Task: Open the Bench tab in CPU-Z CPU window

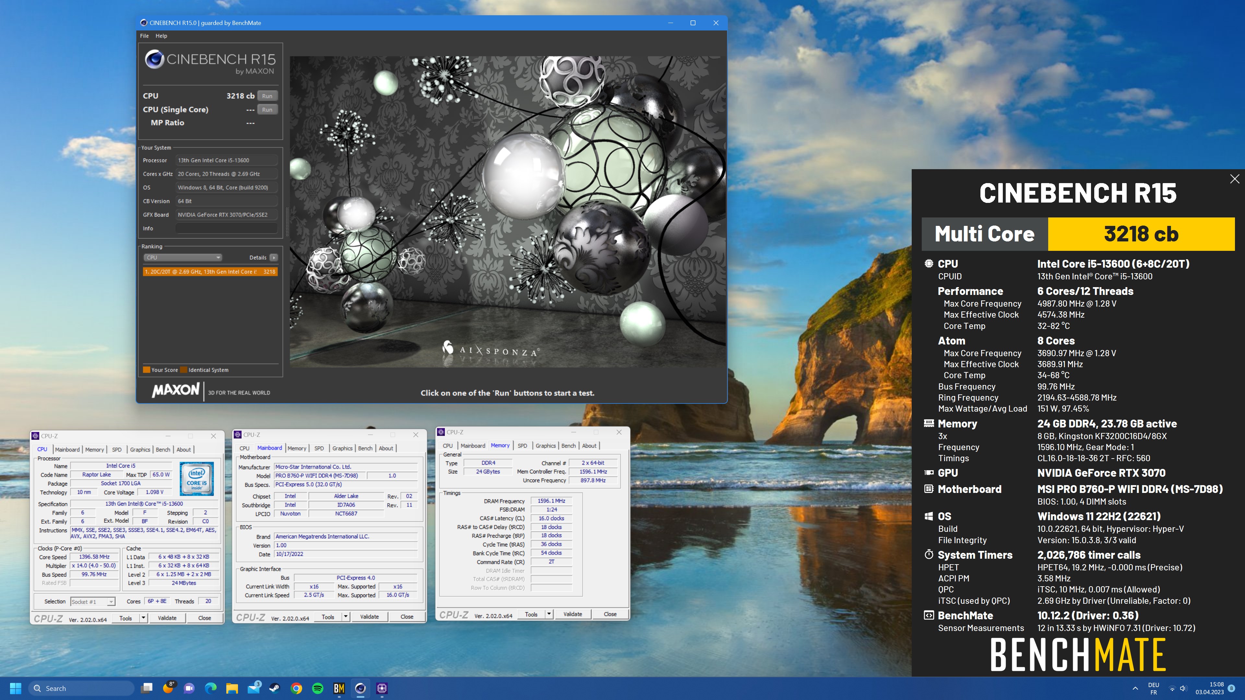Action: (162, 449)
